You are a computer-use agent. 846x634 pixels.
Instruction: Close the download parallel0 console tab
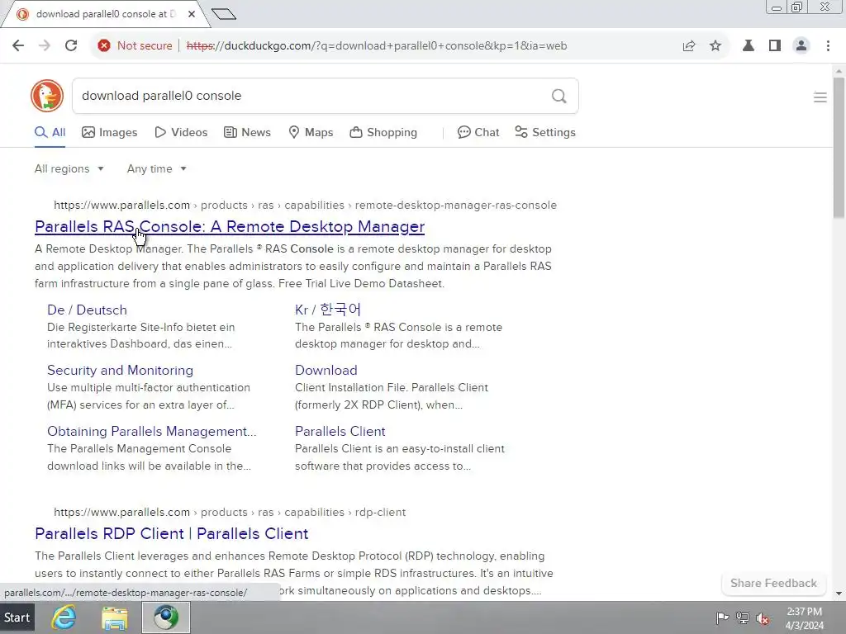point(192,14)
